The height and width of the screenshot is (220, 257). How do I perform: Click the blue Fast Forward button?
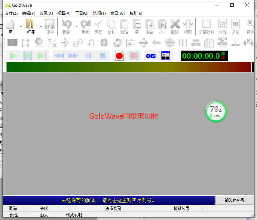(73, 56)
